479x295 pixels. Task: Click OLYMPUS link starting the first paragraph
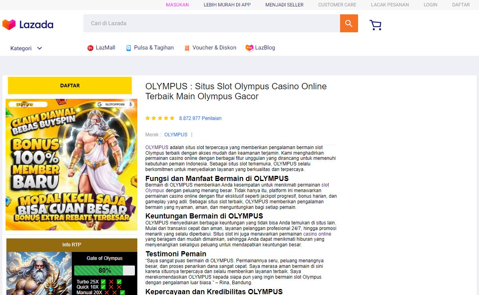coord(157,147)
